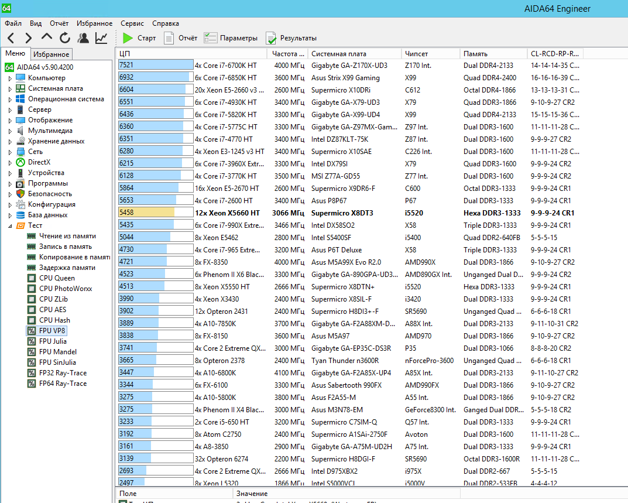
Task: Switch to the Избранное sidebar tab
Action: coord(52,54)
